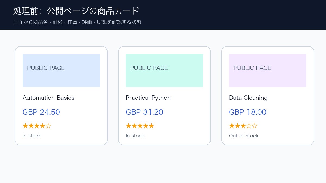Open the lavender Data Cleaning thumbnail image

point(268,70)
